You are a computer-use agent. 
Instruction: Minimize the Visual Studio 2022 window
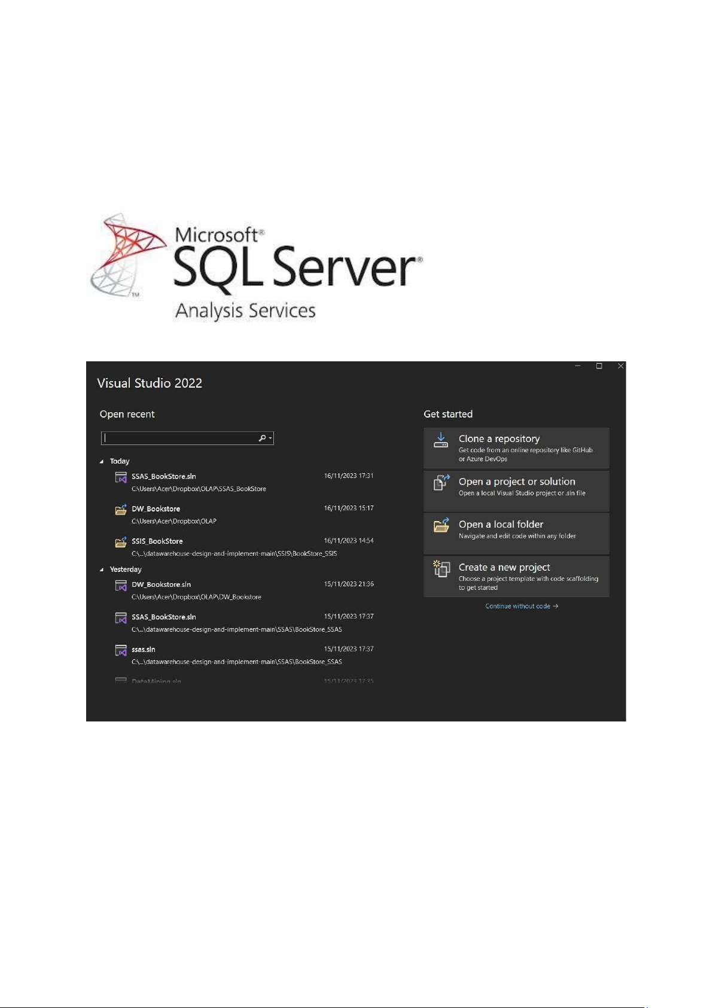pos(578,366)
